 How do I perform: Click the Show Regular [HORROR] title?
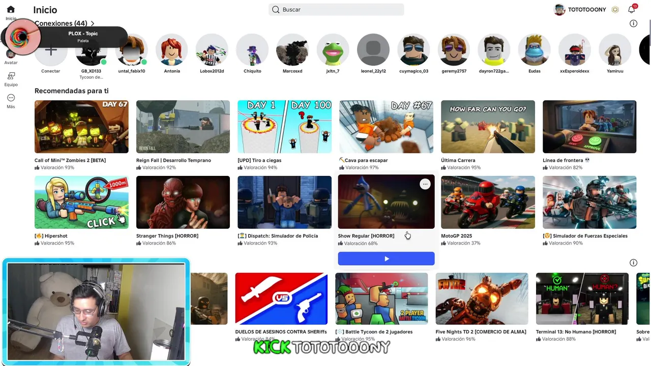[x=366, y=236]
